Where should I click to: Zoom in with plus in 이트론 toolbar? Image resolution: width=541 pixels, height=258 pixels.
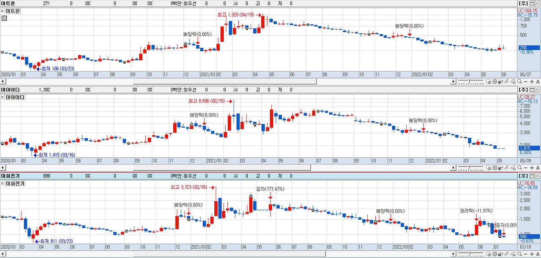(x=532, y=81)
